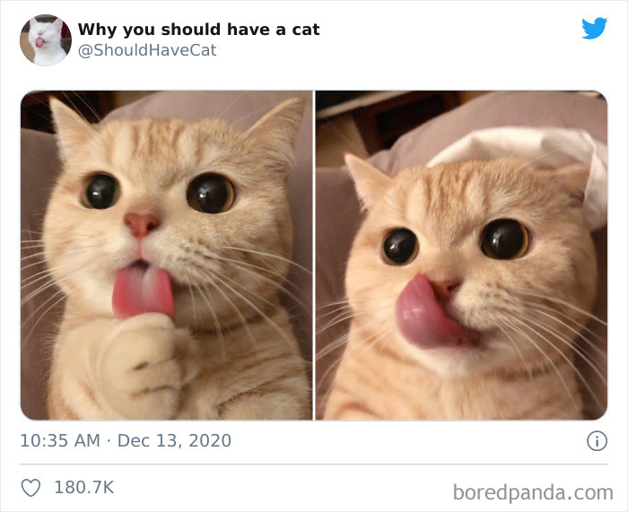Open the white cat profile avatar
This screenshot has width=628, height=512.
(46, 40)
